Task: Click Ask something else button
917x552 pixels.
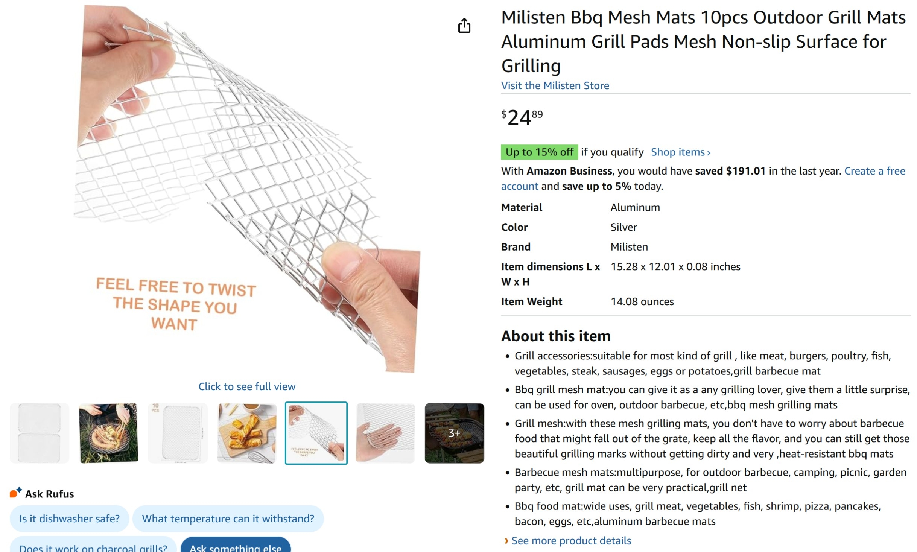Action: [236, 547]
